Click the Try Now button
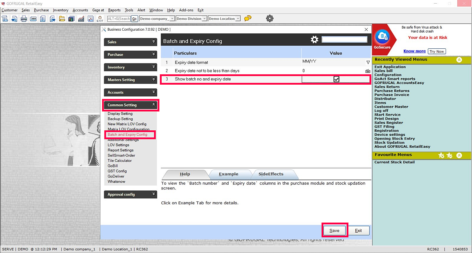The height and width of the screenshot is (253, 472). point(437,51)
